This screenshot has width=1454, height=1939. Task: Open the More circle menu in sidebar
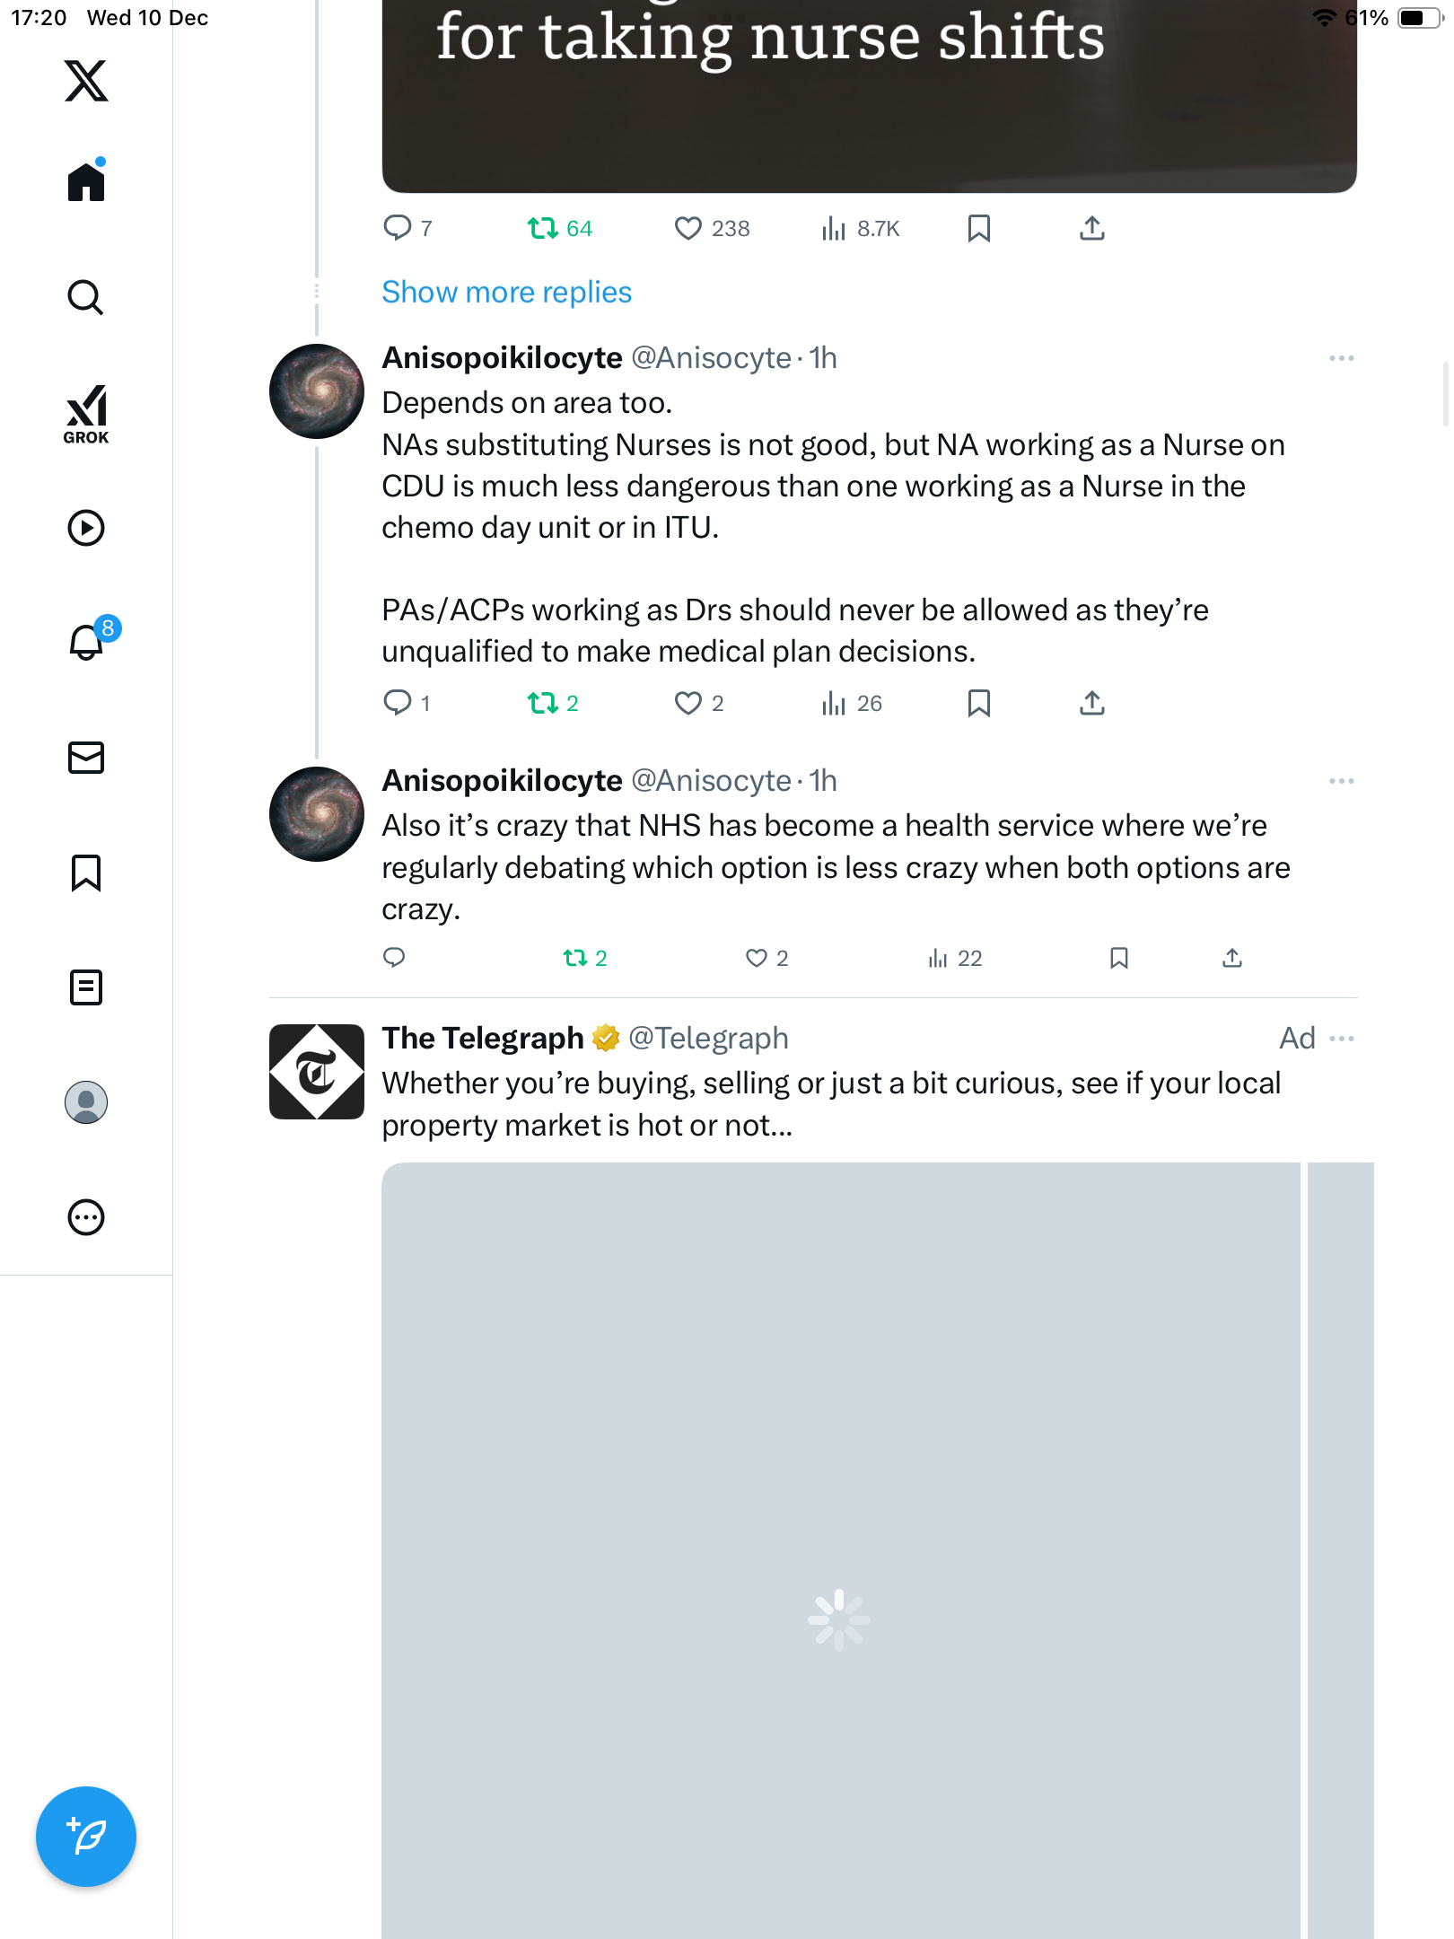point(86,1217)
